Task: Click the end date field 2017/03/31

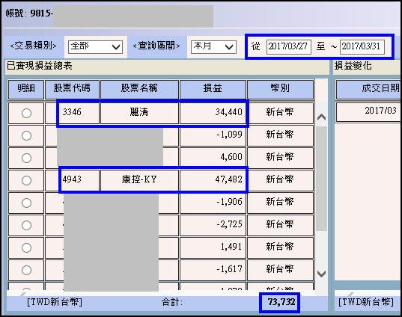Action: tap(362, 47)
